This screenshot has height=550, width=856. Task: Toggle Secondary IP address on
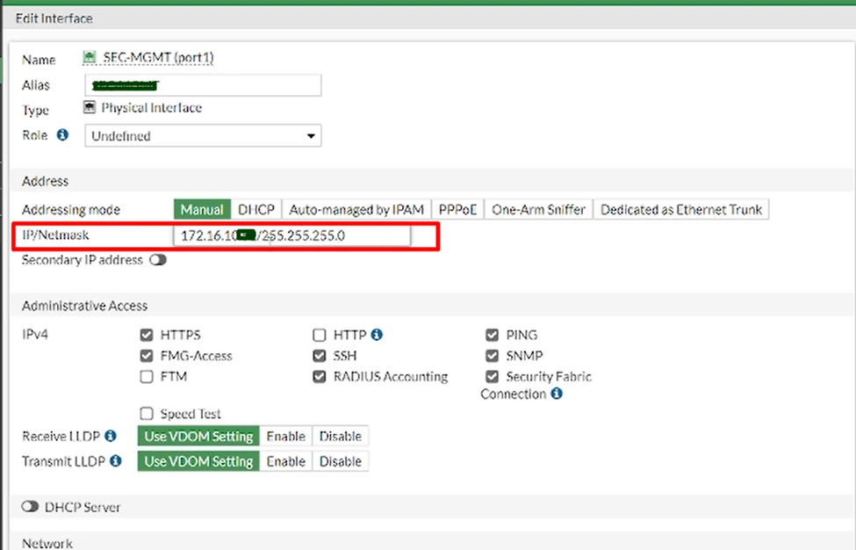coord(160,260)
